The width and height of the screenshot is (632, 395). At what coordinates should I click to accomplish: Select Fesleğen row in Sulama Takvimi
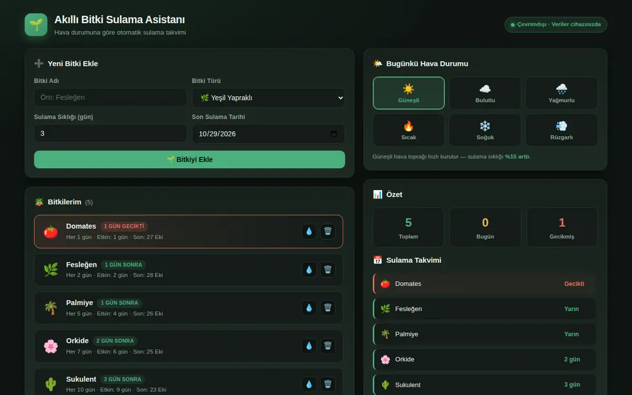tap(485, 309)
